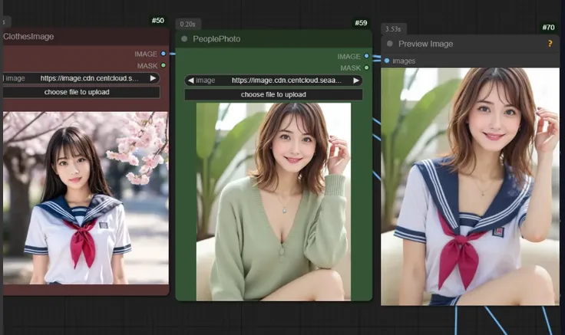Click the IMAGE output socket on PeoplePhoto node
The image size is (565, 335).
pos(366,56)
